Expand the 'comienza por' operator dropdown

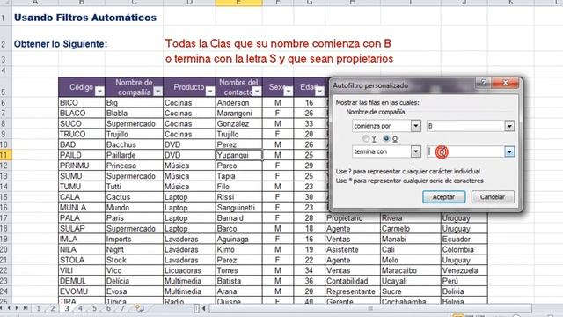(416, 126)
